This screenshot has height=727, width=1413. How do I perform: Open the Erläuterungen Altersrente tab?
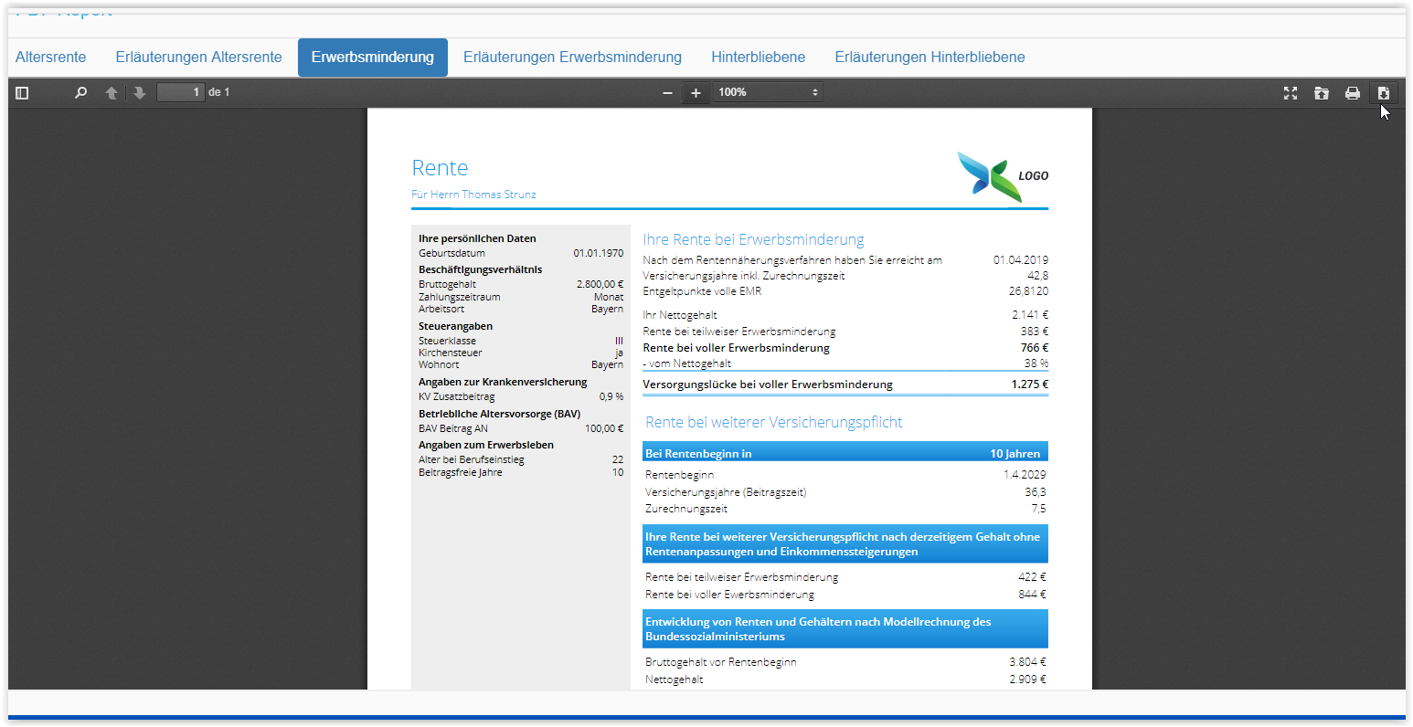[x=198, y=57]
